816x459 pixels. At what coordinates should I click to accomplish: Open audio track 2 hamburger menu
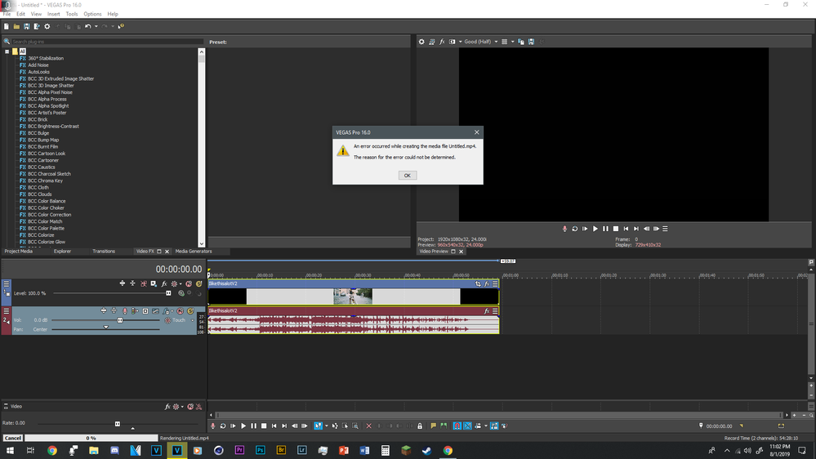click(x=7, y=311)
